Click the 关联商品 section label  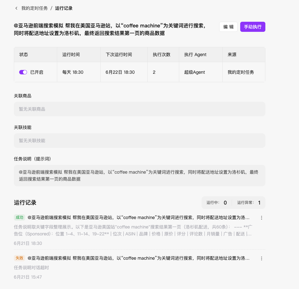coord(23,96)
